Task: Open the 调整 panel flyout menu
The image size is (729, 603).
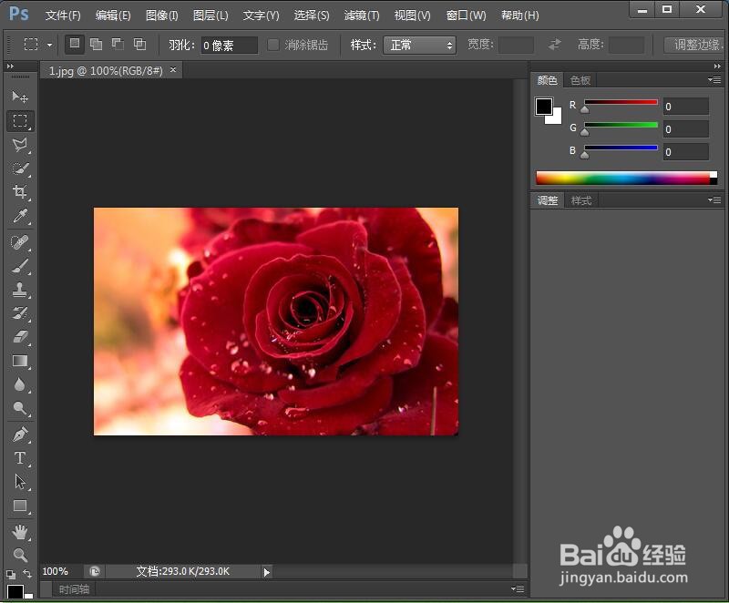Action: pos(714,199)
